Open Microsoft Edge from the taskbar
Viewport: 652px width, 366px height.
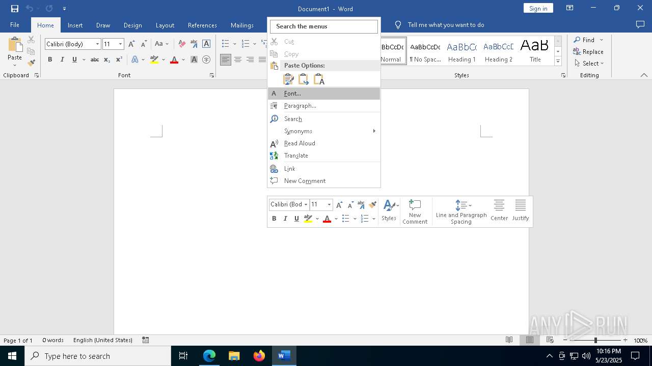pyautogui.click(x=209, y=356)
